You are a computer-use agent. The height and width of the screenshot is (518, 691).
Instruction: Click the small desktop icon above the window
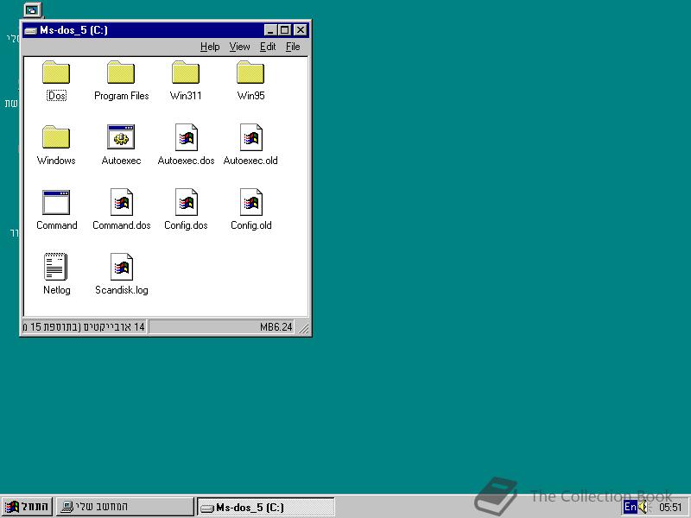[32, 9]
